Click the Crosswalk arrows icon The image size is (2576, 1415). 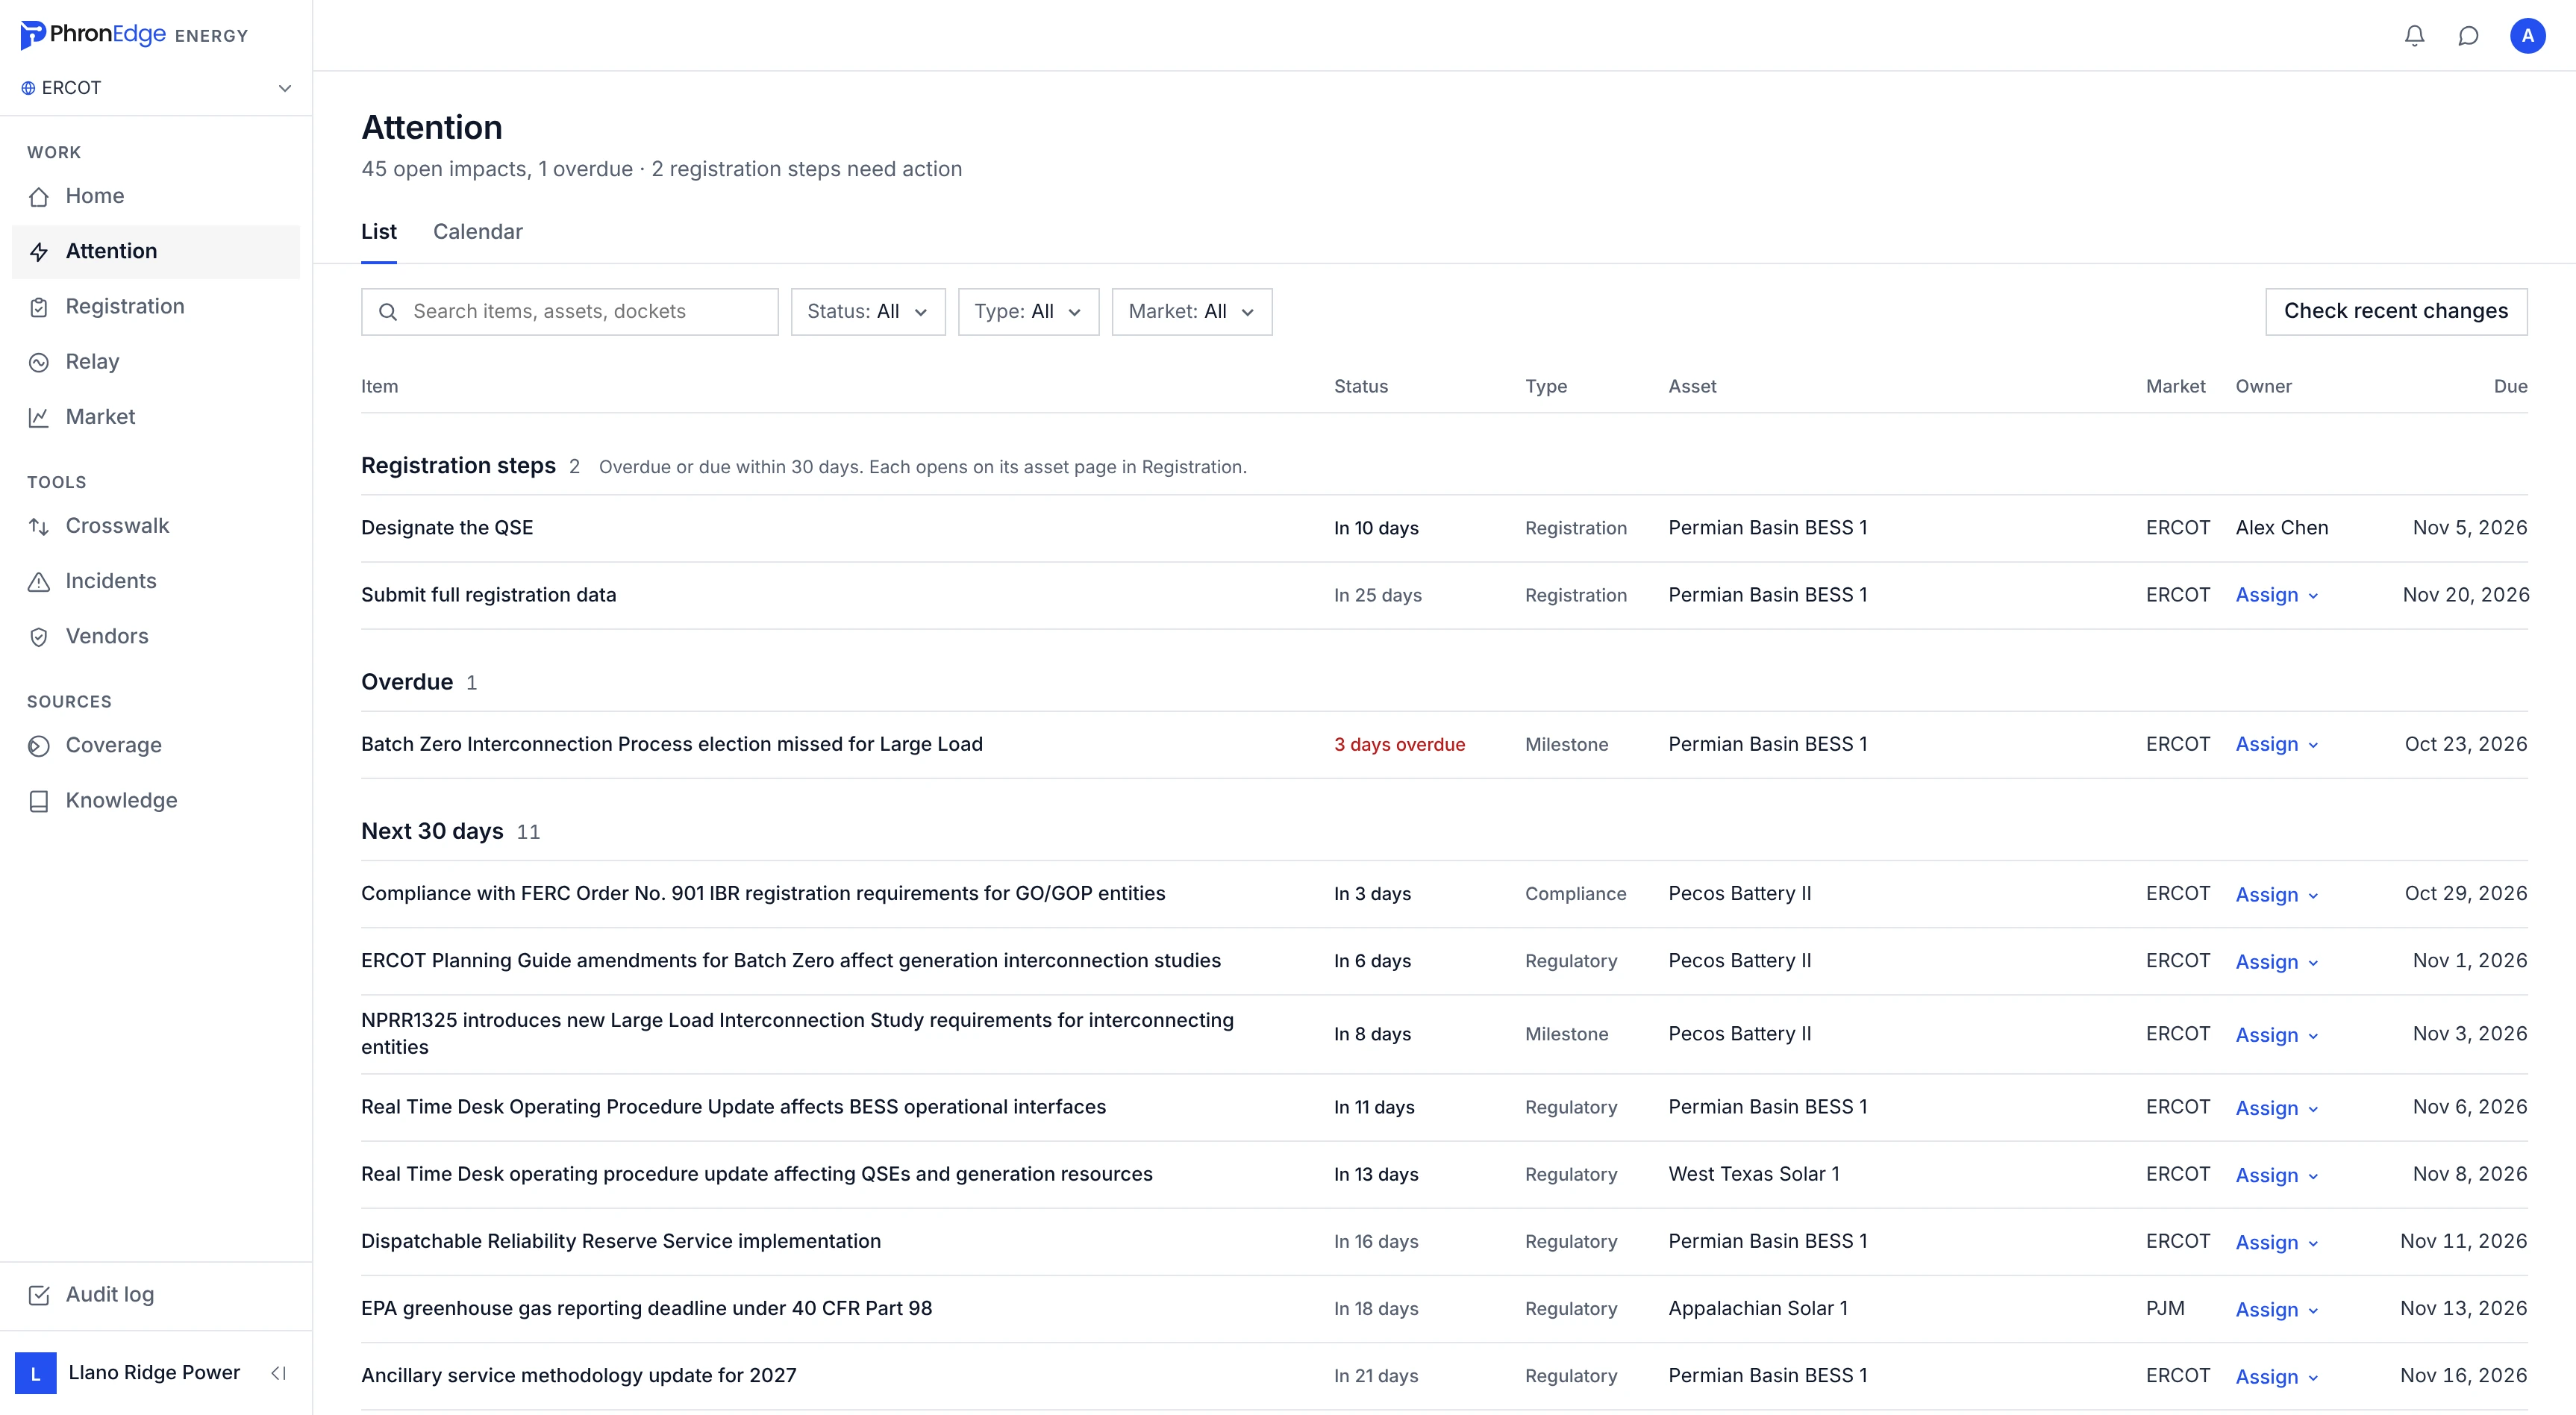pos(39,526)
